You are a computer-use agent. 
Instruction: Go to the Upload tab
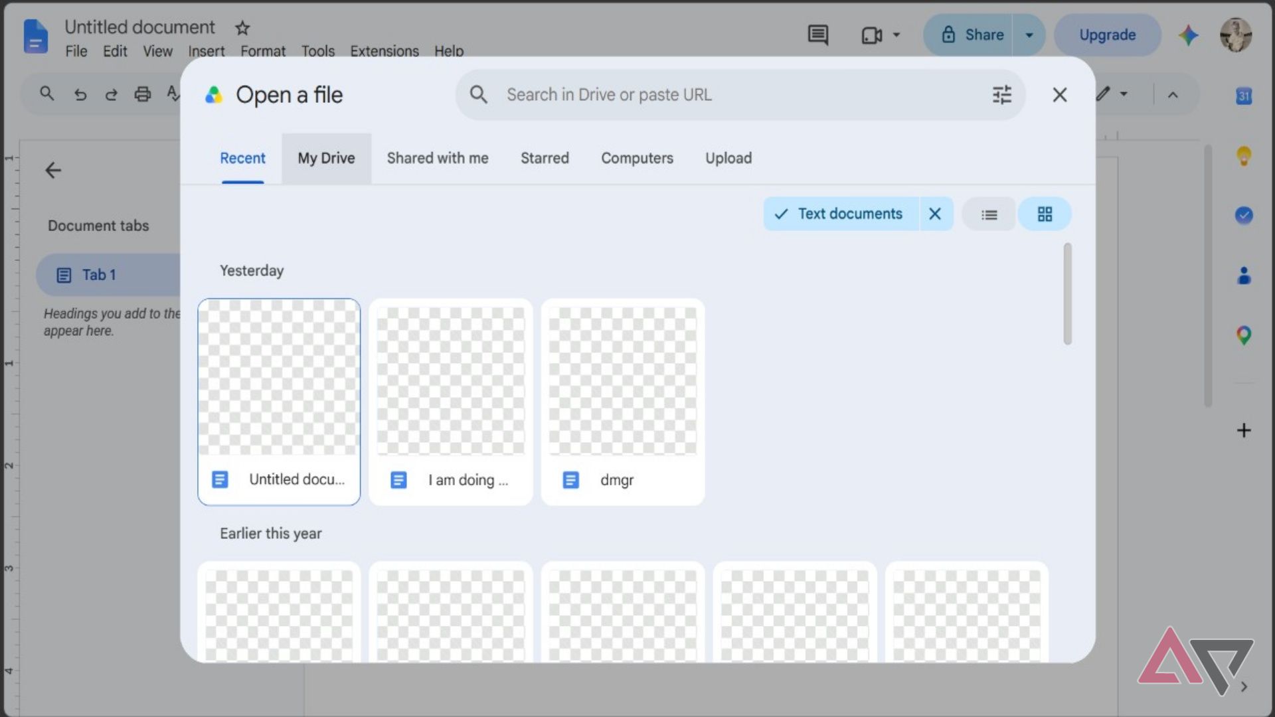tap(728, 159)
